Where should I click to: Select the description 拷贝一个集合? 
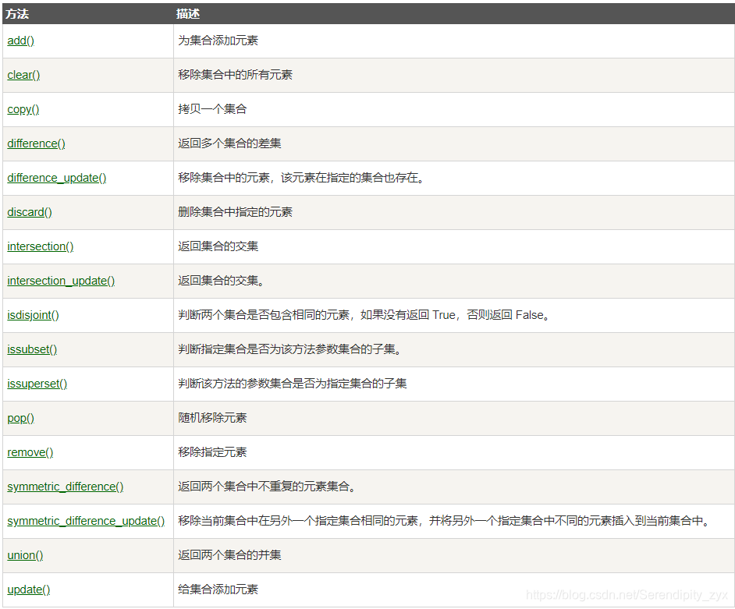pos(212,109)
